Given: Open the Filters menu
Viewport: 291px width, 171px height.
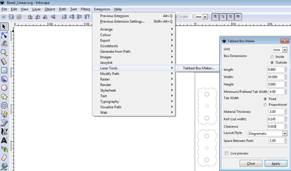Looking at the screenshot, I should 85,9.
